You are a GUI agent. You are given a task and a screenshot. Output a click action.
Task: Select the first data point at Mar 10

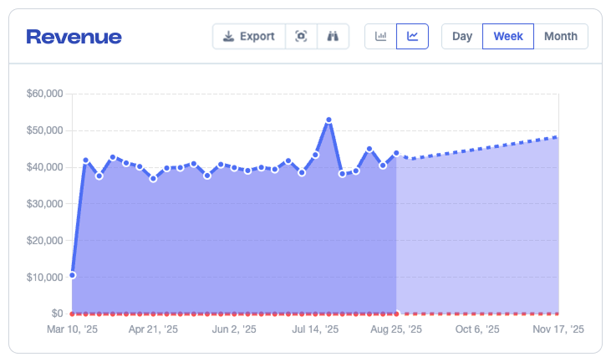(x=73, y=275)
